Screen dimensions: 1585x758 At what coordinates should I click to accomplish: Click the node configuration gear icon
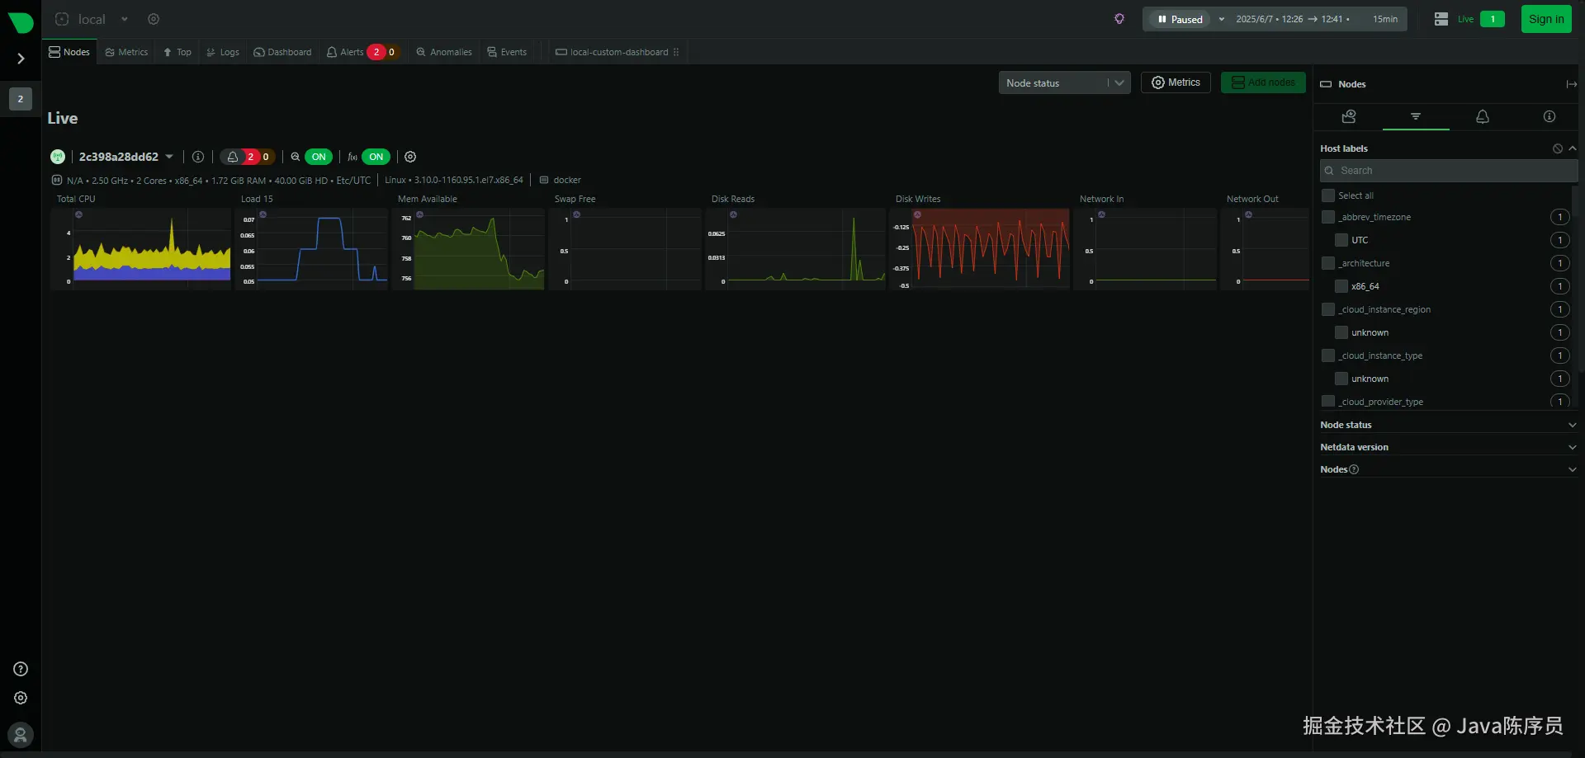click(410, 157)
